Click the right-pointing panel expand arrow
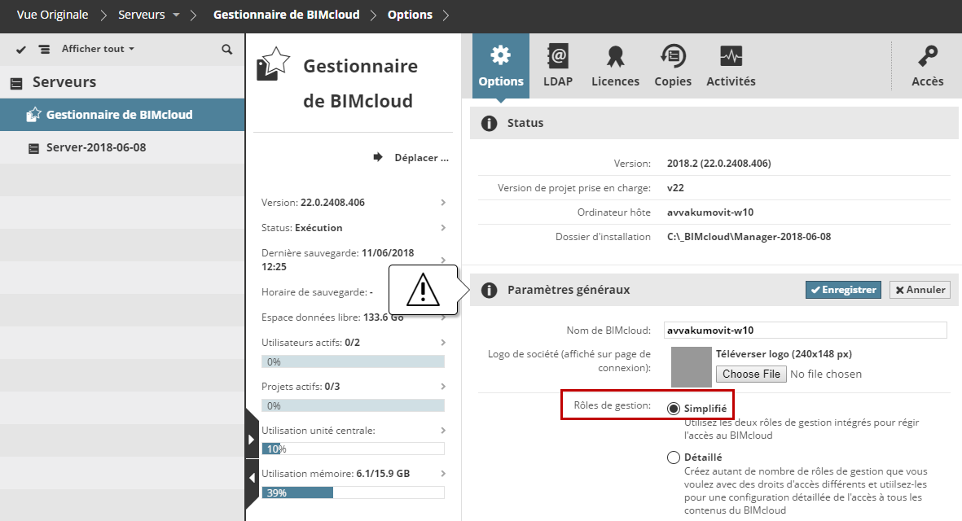962x521 pixels. [252, 440]
